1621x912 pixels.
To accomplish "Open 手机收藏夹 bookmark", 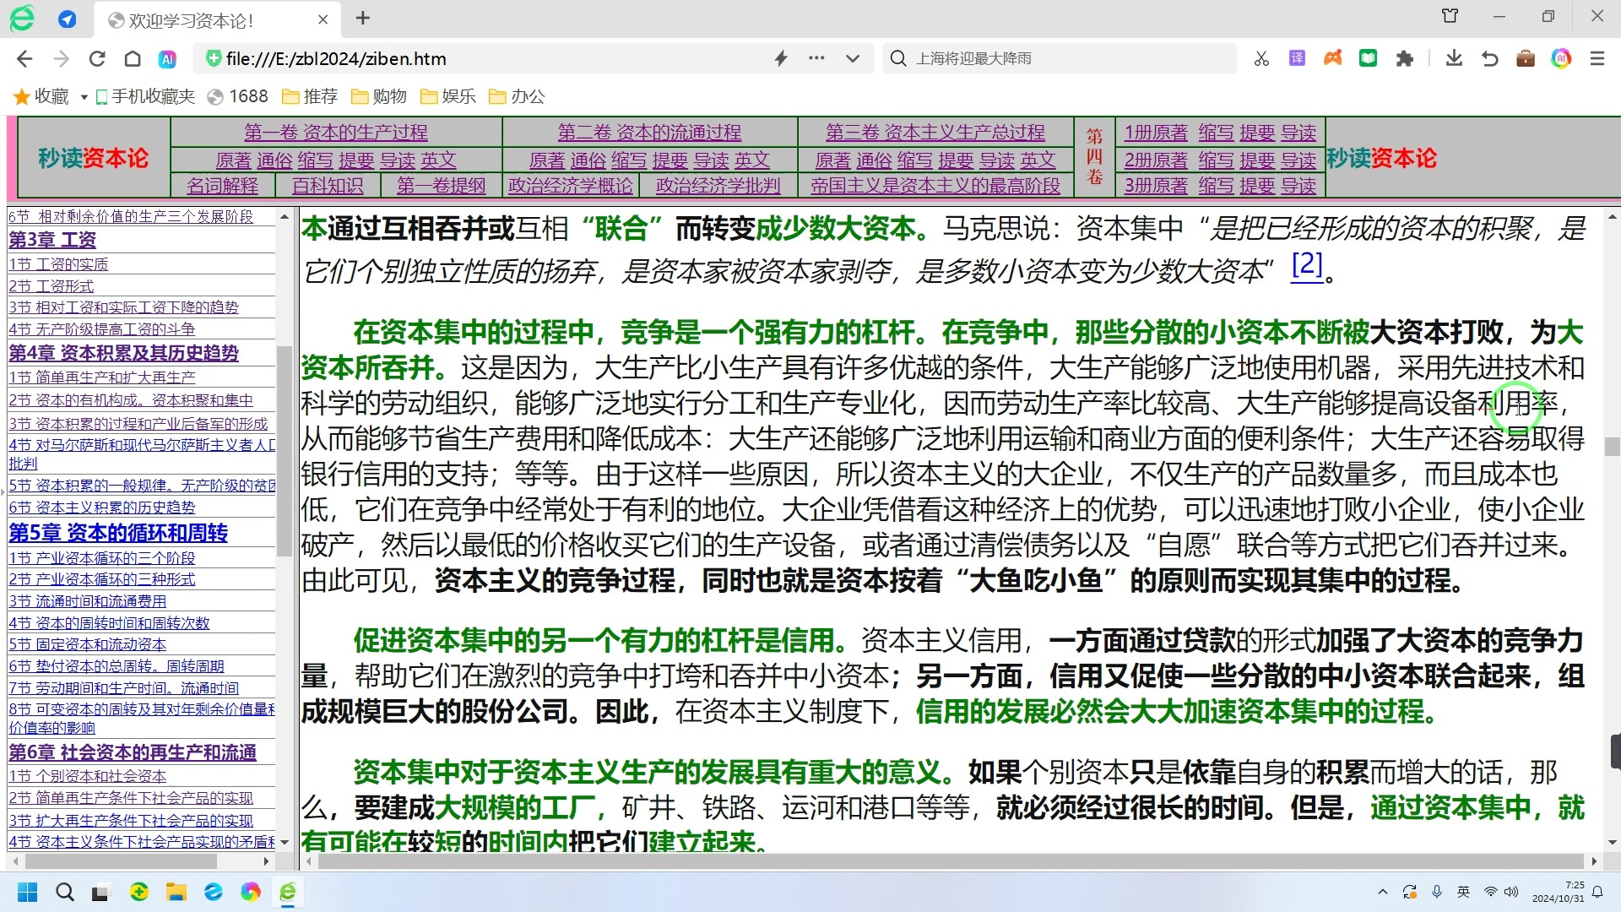I will click(x=145, y=96).
